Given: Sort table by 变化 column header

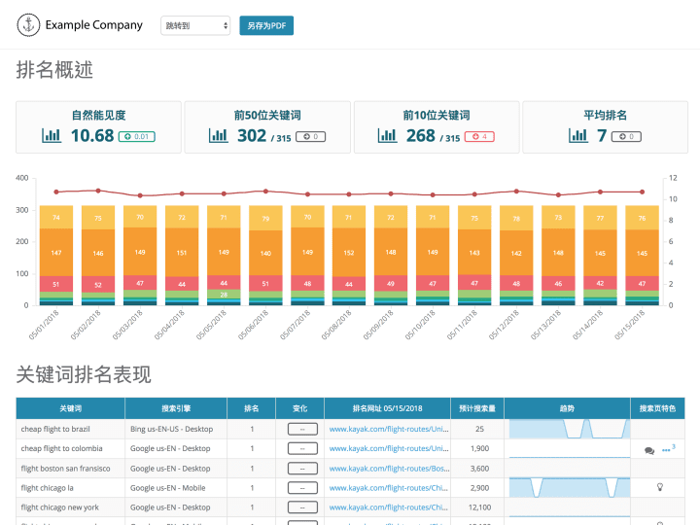Looking at the screenshot, I should point(300,408).
